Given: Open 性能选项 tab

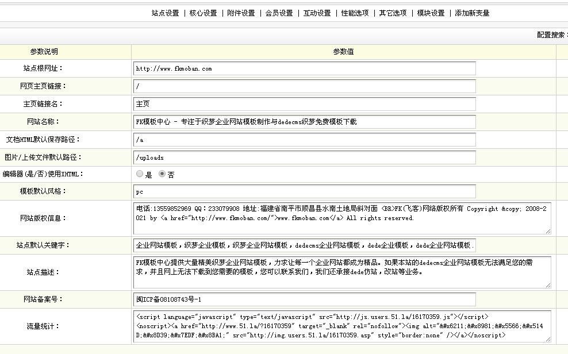Looking at the screenshot, I should (355, 13).
